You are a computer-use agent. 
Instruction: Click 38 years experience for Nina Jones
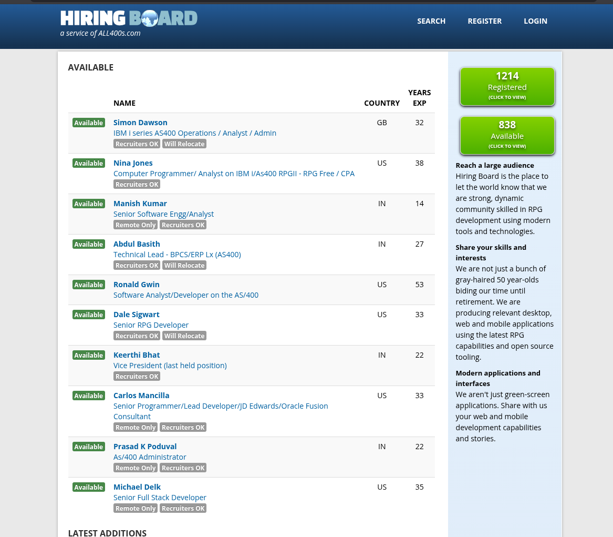(x=420, y=163)
